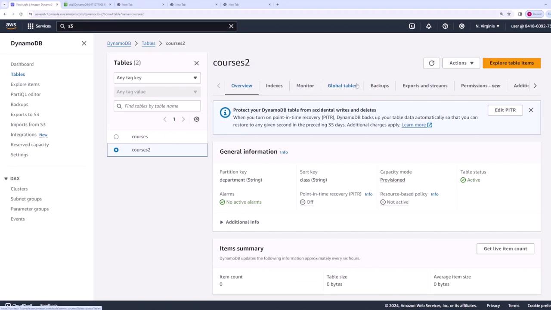The width and height of the screenshot is (551, 310).
Task: Open a new browser tab
Action: tap(278, 4)
